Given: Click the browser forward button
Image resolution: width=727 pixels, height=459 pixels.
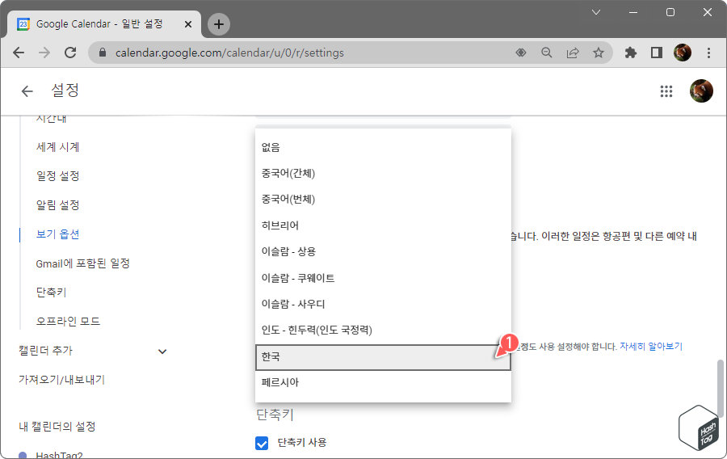Looking at the screenshot, I should pyautogui.click(x=44, y=53).
